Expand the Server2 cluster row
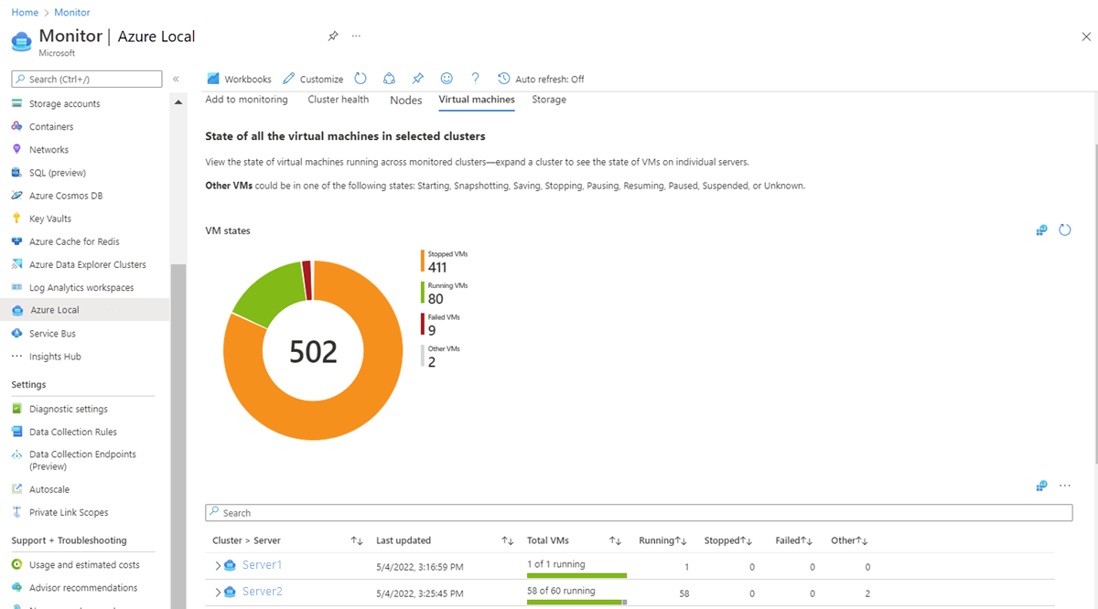 coord(217,593)
